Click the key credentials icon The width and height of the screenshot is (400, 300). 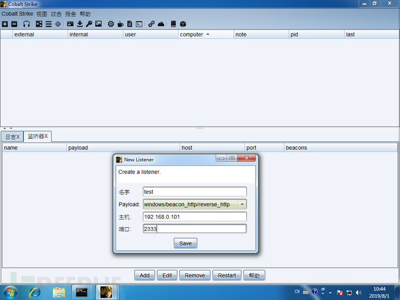pyautogui.click(x=89, y=24)
